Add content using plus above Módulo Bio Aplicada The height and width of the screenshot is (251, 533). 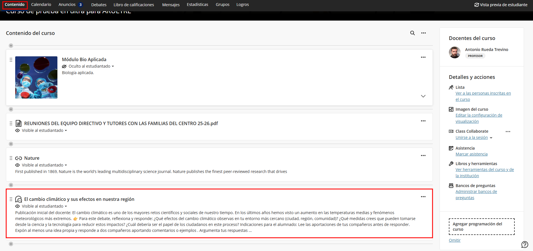pyautogui.click(x=11, y=46)
